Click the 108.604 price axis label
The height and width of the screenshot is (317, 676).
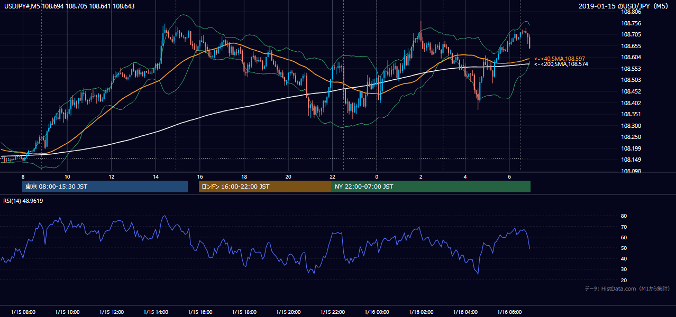click(631, 57)
